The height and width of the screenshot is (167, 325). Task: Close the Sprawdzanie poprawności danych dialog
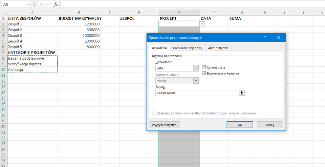tap(278, 38)
